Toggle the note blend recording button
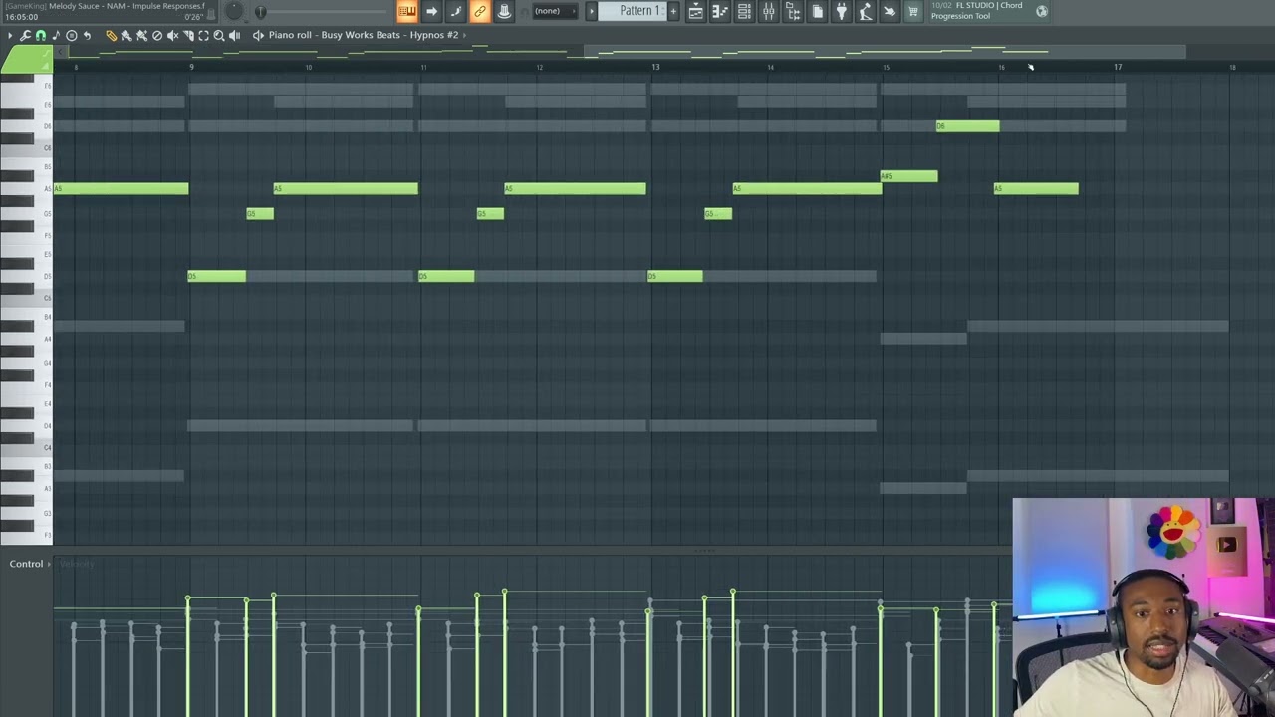Screen dimensions: 1275x717 (x=455, y=11)
